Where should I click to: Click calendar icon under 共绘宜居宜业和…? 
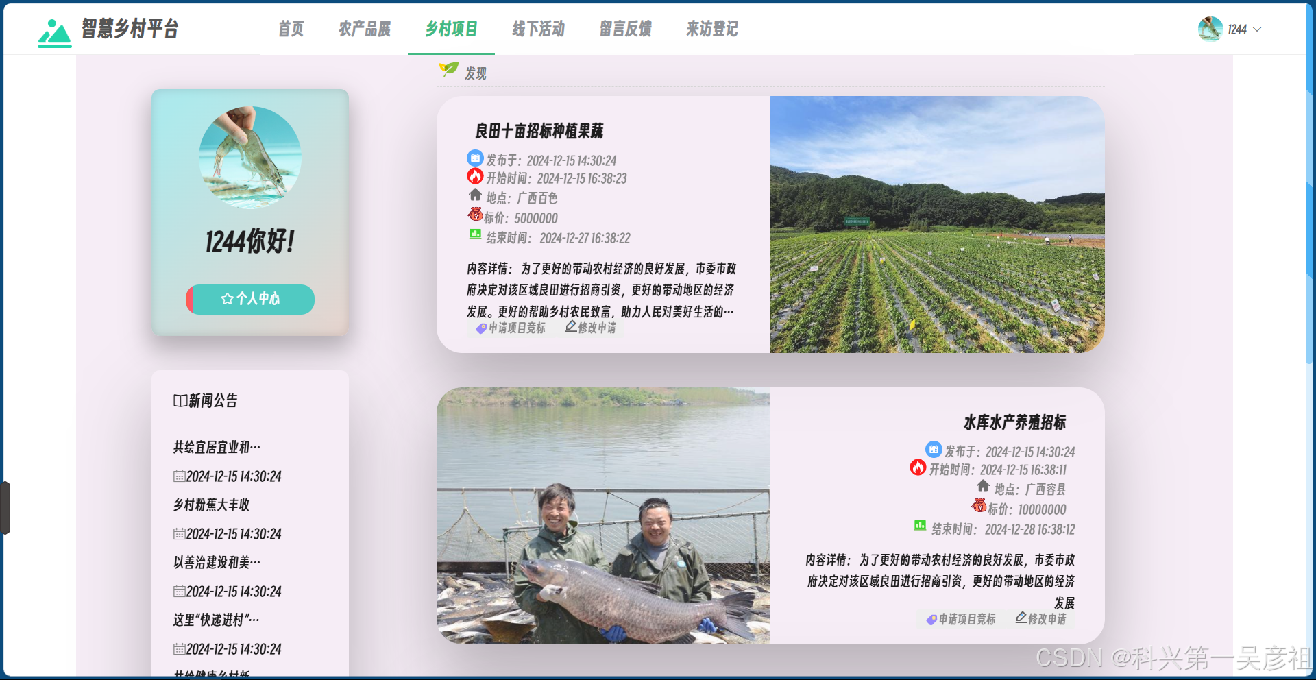[x=179, y=476]
